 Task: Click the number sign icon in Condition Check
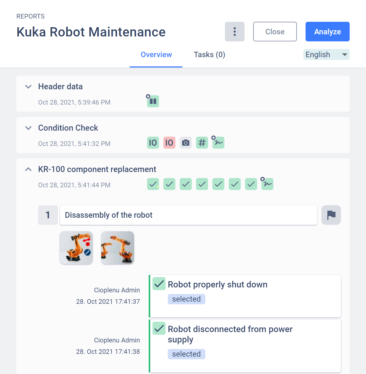click(202, 142)
